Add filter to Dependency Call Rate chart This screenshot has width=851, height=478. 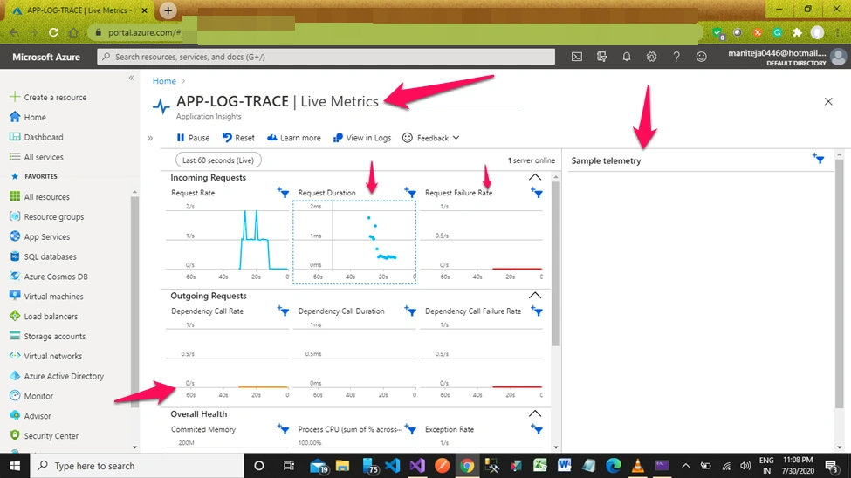283,311
